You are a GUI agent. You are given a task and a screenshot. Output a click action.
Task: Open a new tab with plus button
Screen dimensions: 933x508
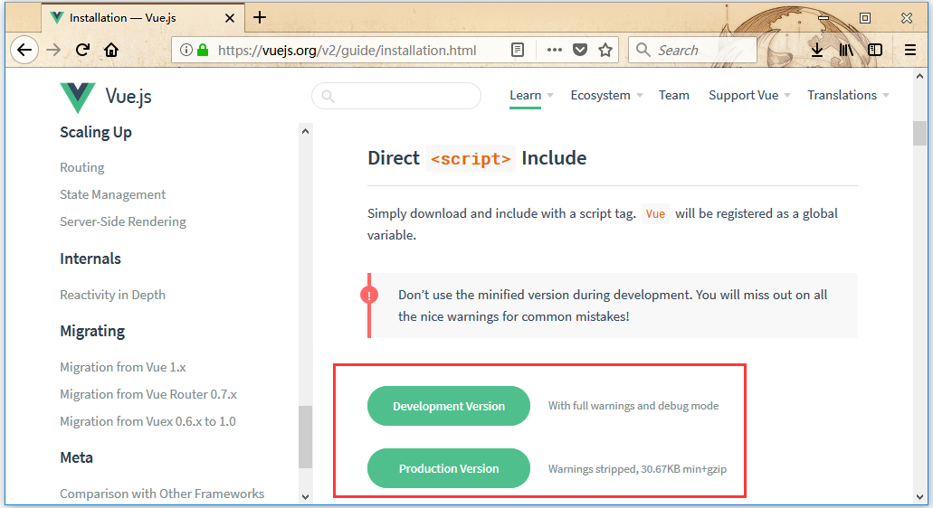(x=260, y=17)
